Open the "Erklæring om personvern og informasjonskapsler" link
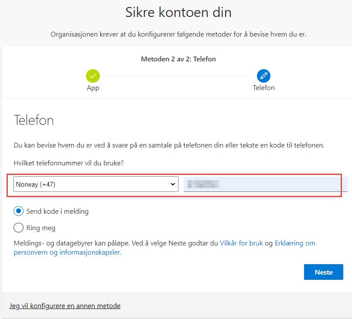Viewport: 352px width, 319px height. pyautogui.click(x=294, y=243)
